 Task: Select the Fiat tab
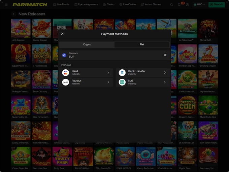click(x=142, y=44)
